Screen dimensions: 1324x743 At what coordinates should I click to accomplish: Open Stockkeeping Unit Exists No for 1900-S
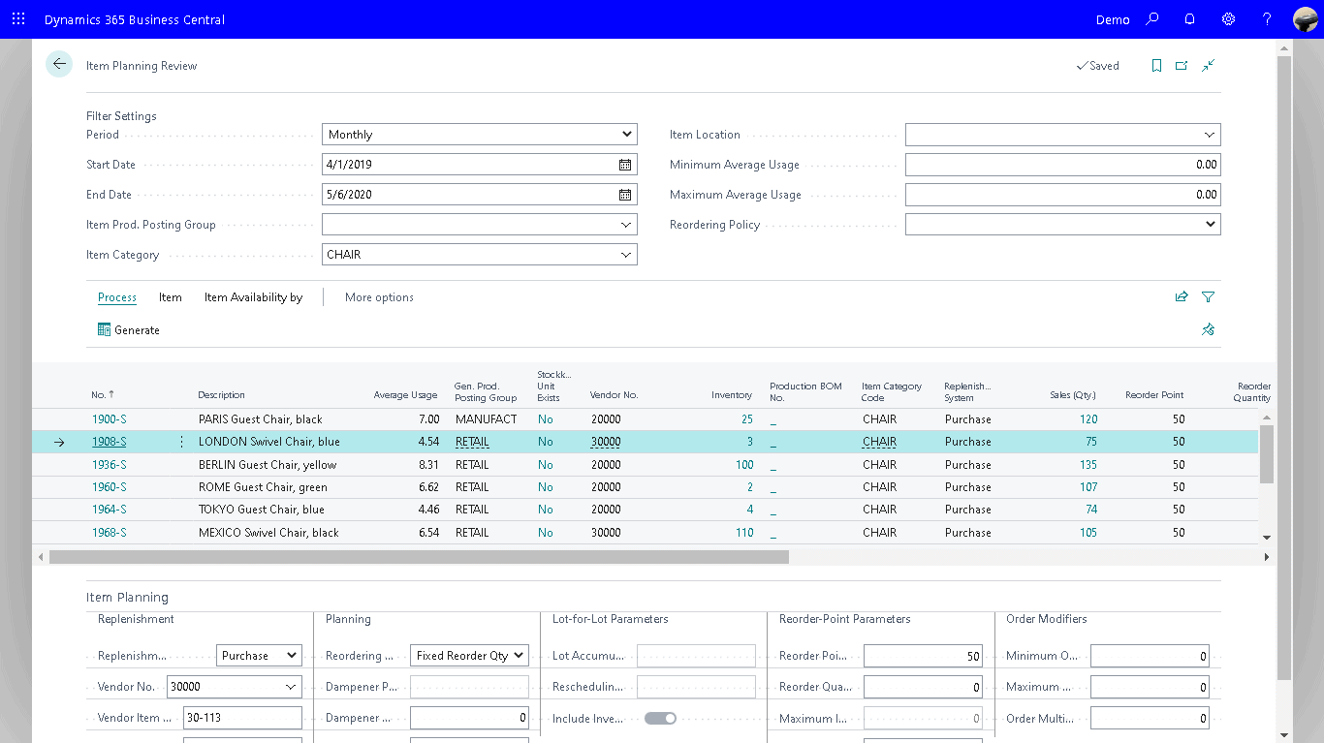[546, 419]
